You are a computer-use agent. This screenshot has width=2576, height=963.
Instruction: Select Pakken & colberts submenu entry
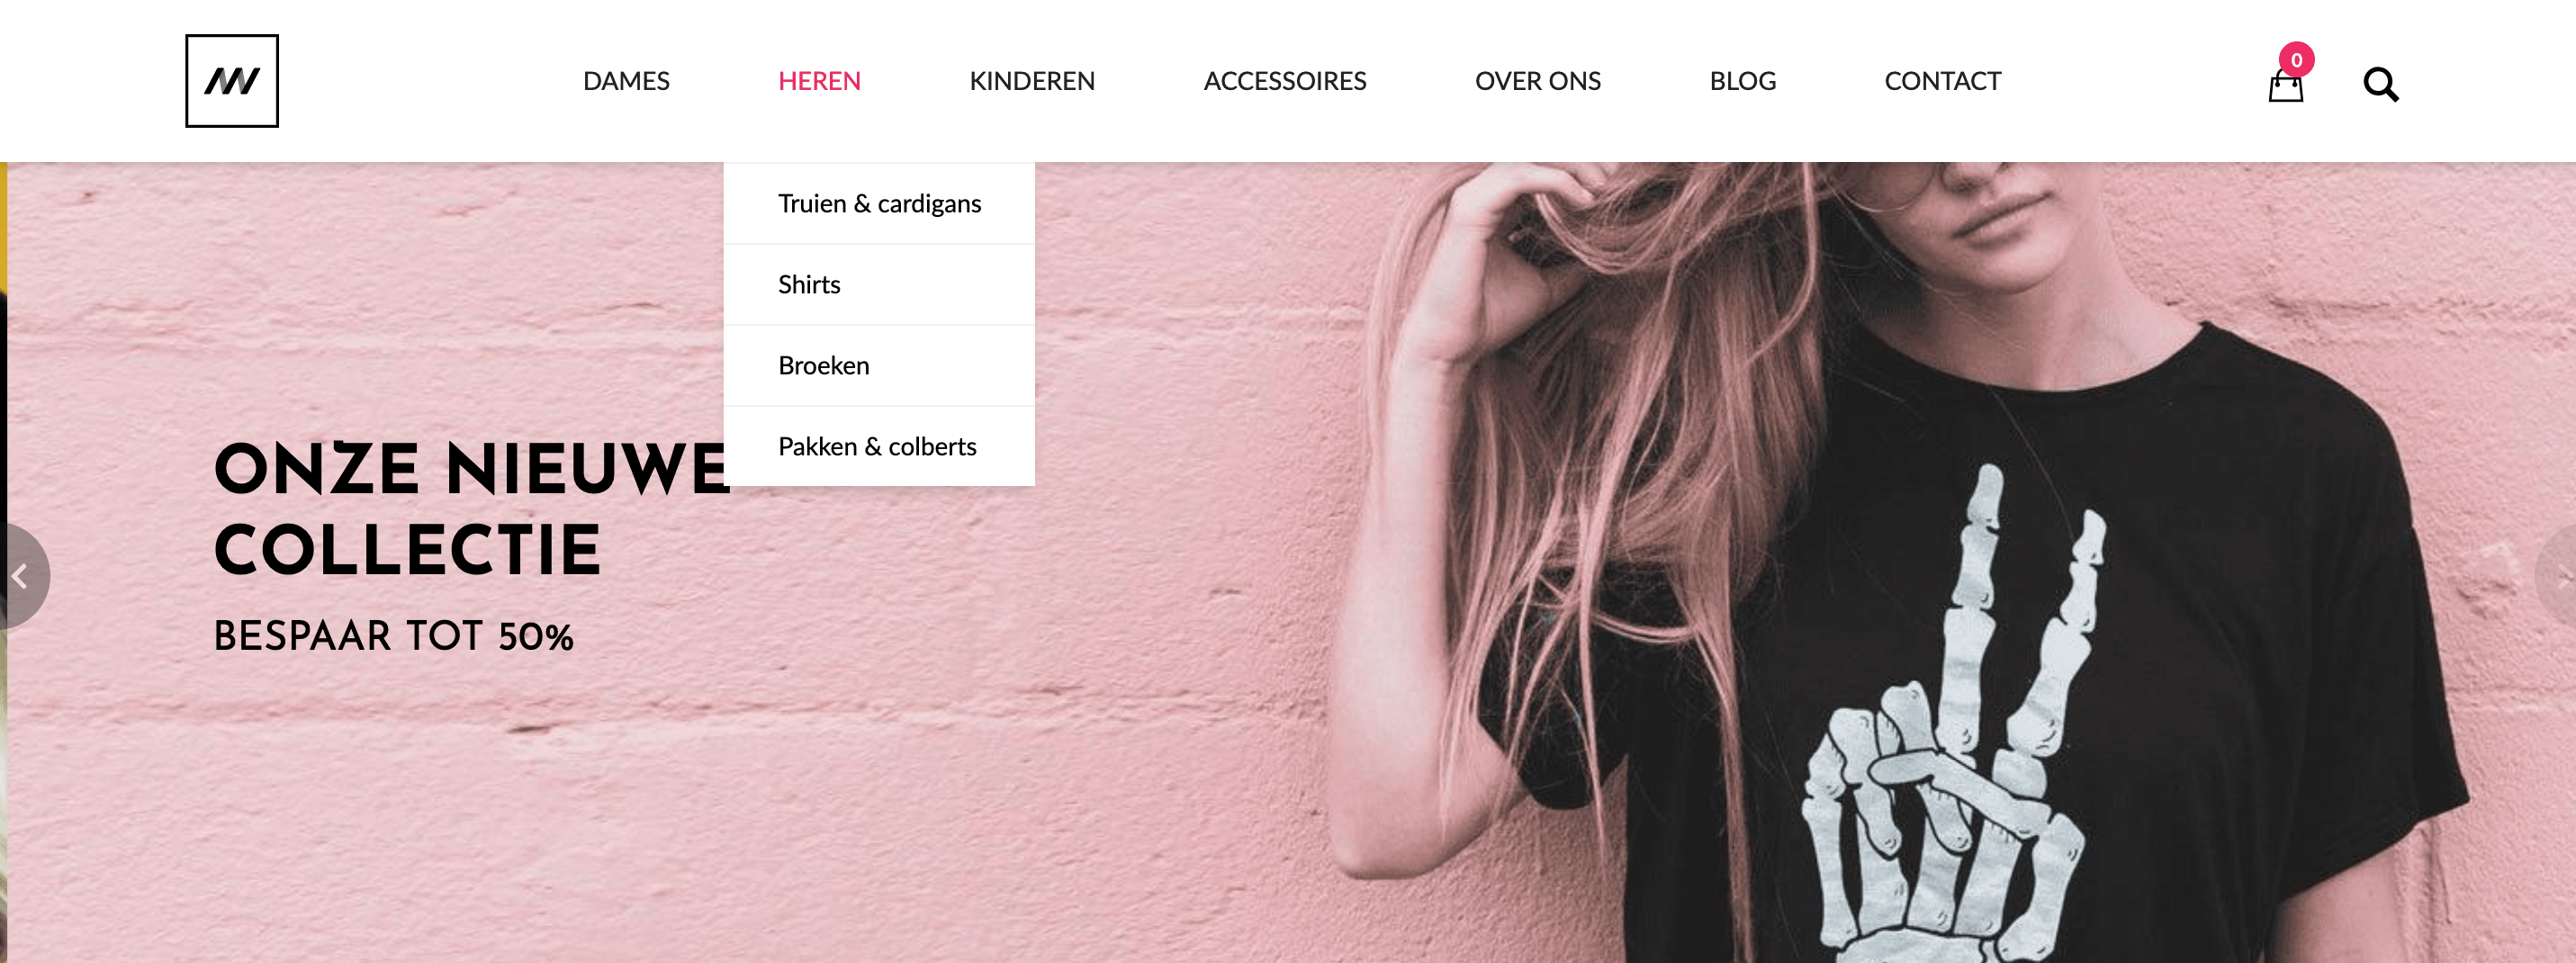879,446
